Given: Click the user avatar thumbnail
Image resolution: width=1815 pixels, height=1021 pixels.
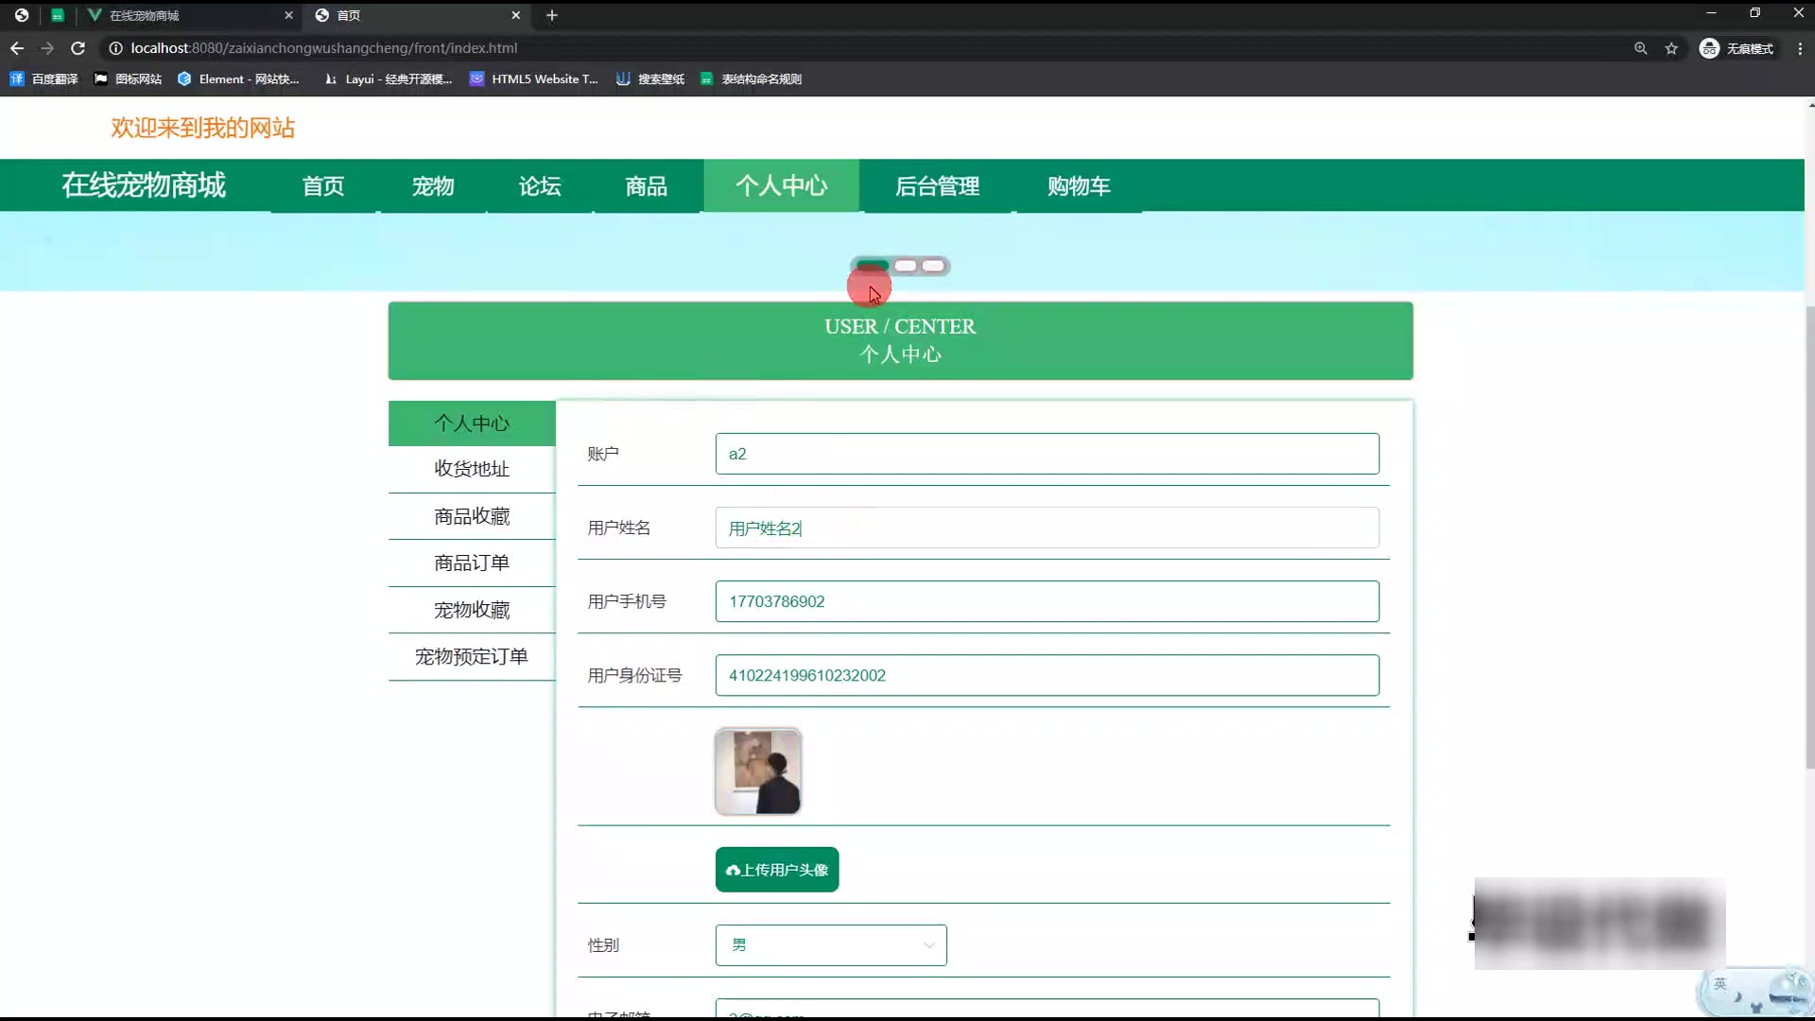Looking at the screenshot, I should 758,771.
